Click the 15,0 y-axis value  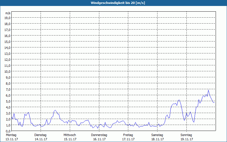coord(8,41)
